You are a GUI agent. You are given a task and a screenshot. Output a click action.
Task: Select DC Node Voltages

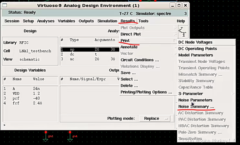click(206, 42)
